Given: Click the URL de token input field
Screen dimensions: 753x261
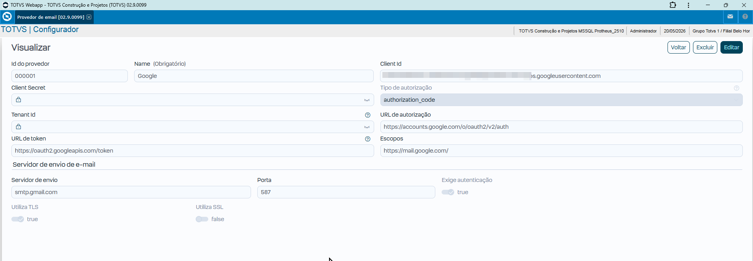Looking at the screenshot, I should (193, 151).
